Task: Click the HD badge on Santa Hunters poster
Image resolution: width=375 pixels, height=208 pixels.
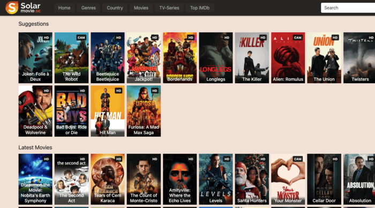Action: click(263, 159)
